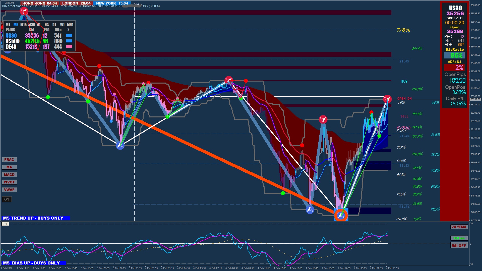Viewport: 482px width, 271px height.
Task: Toggle the FRAC indicator button
Action: coord(9,160)
